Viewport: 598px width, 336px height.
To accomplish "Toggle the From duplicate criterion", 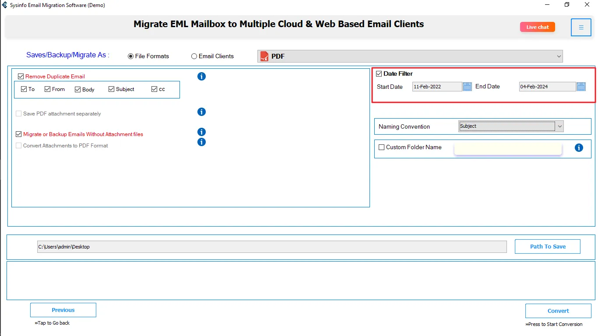I will (47, 89).
